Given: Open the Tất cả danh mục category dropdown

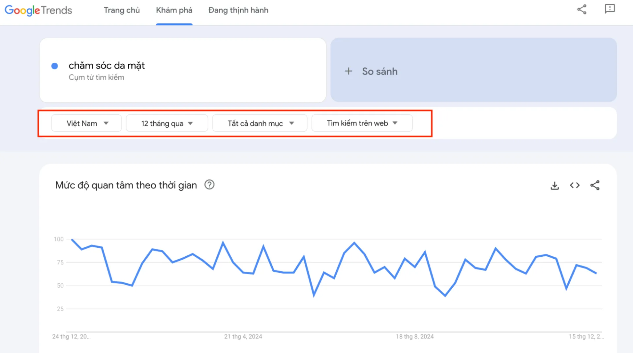Looking at the screenshot, I should [x=260, y=123].
